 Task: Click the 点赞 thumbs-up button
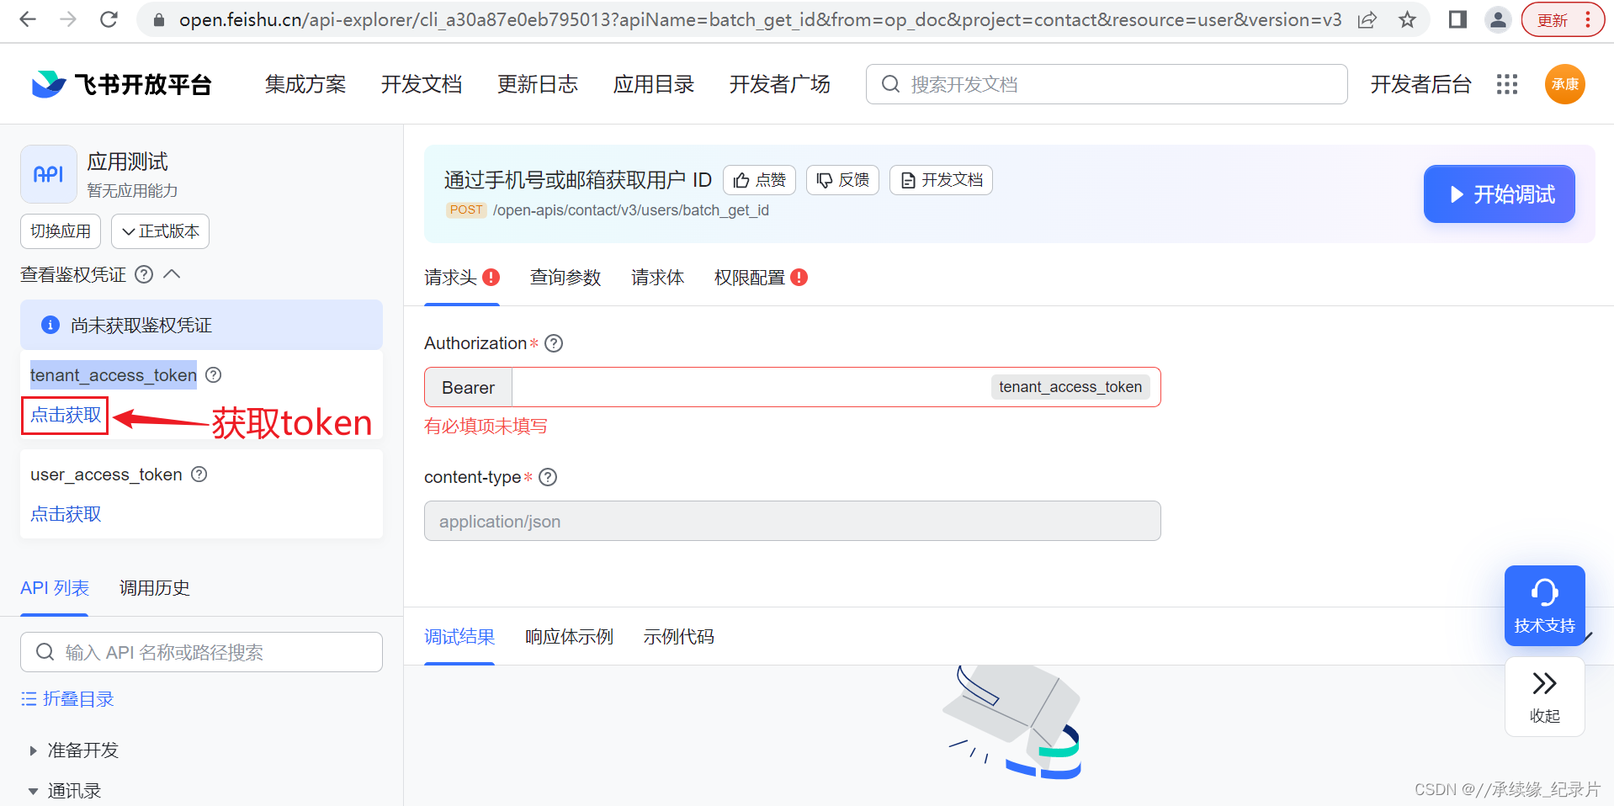tap(759, 180)
